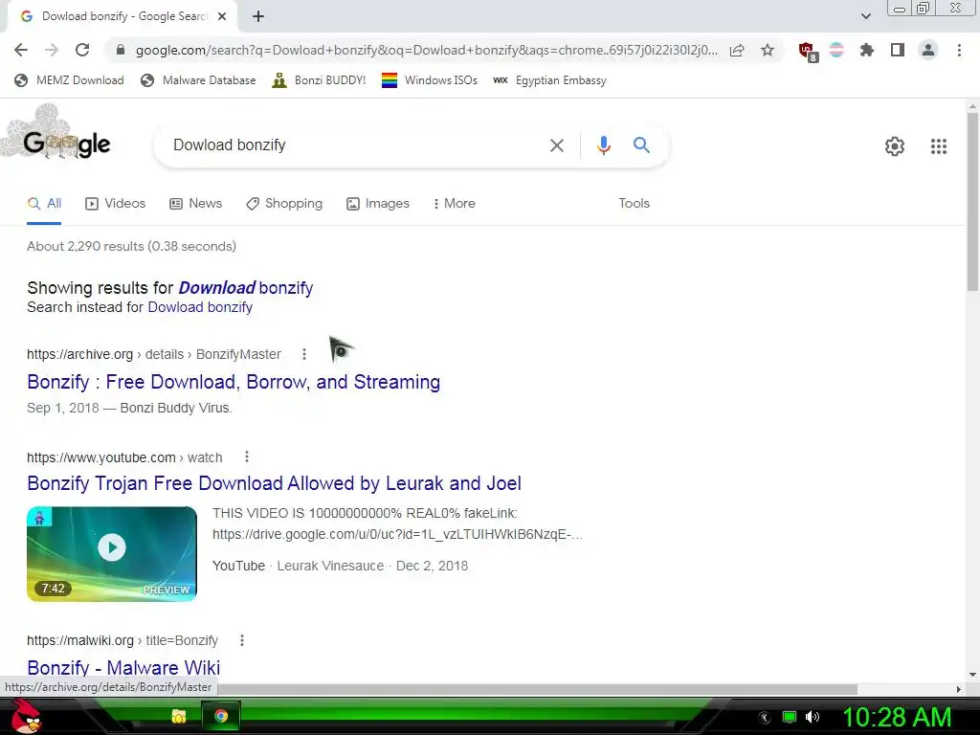
Task: Open the MEMZ Download bookmark
Action: 69,80
